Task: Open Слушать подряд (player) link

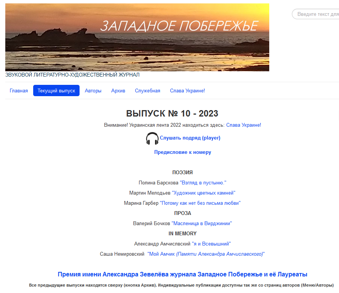Action: point(190,138)
